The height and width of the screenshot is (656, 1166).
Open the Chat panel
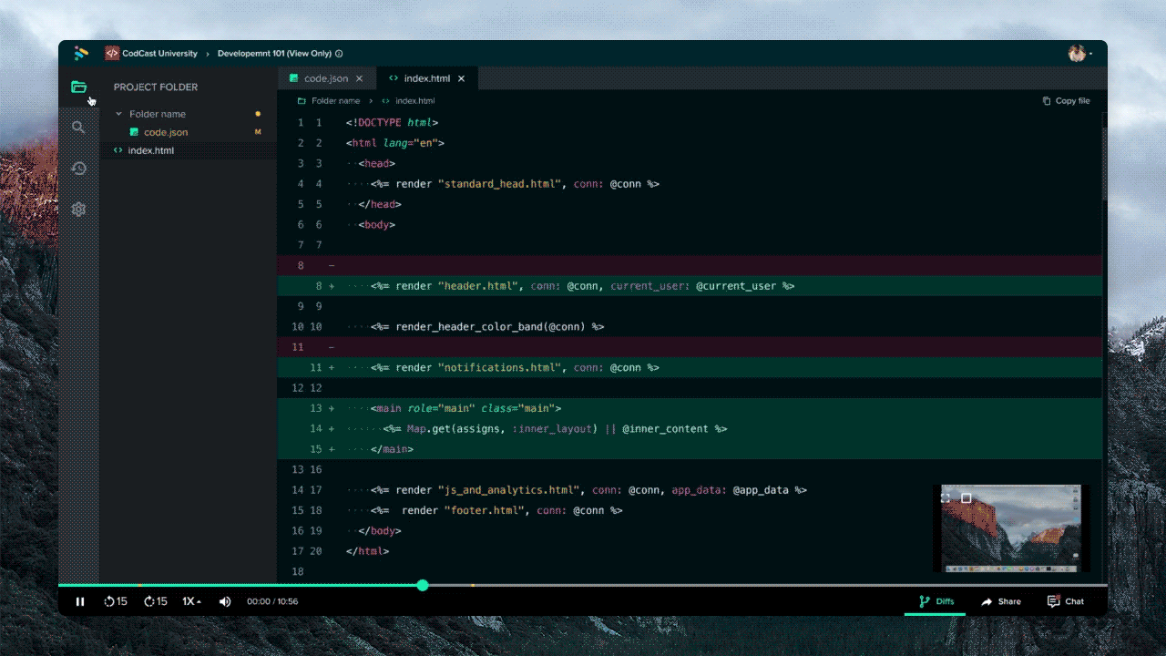1066,601
